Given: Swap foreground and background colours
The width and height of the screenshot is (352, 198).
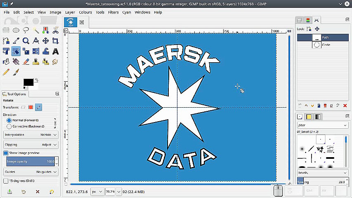Looking at the screenshot, I should click(x=36, y=80).
